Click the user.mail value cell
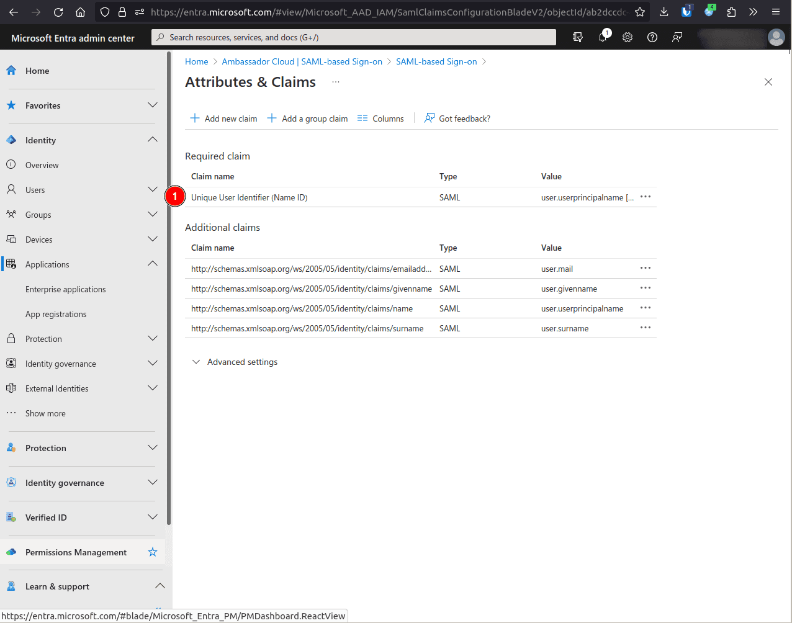792x623 pixels. coord(557,269)
